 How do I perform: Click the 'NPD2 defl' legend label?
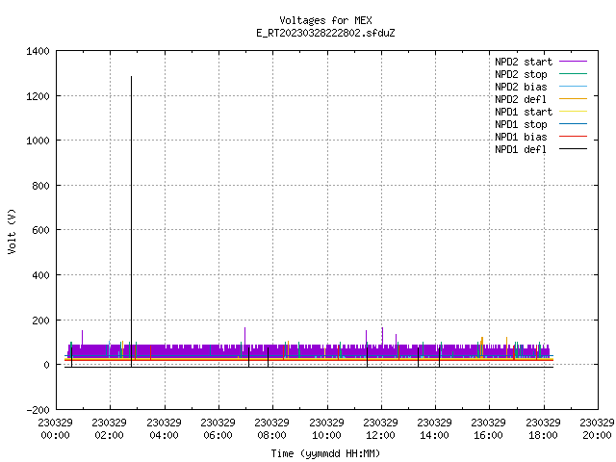coord(521,99)
